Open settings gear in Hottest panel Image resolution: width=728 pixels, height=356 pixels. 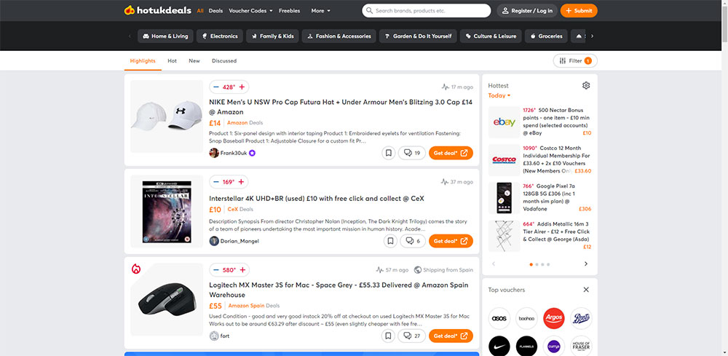tap(586, 85)
